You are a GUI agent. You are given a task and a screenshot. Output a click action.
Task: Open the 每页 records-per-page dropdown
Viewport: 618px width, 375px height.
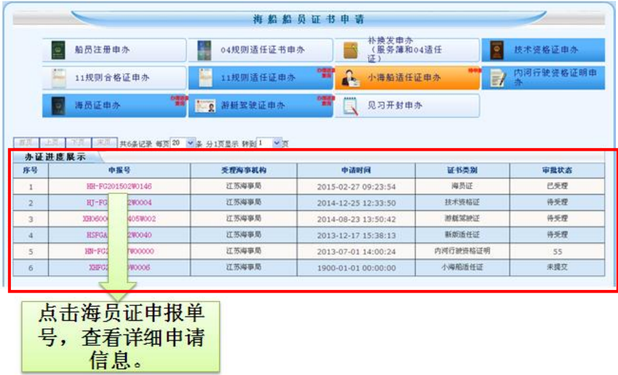(x=190, y=143)
